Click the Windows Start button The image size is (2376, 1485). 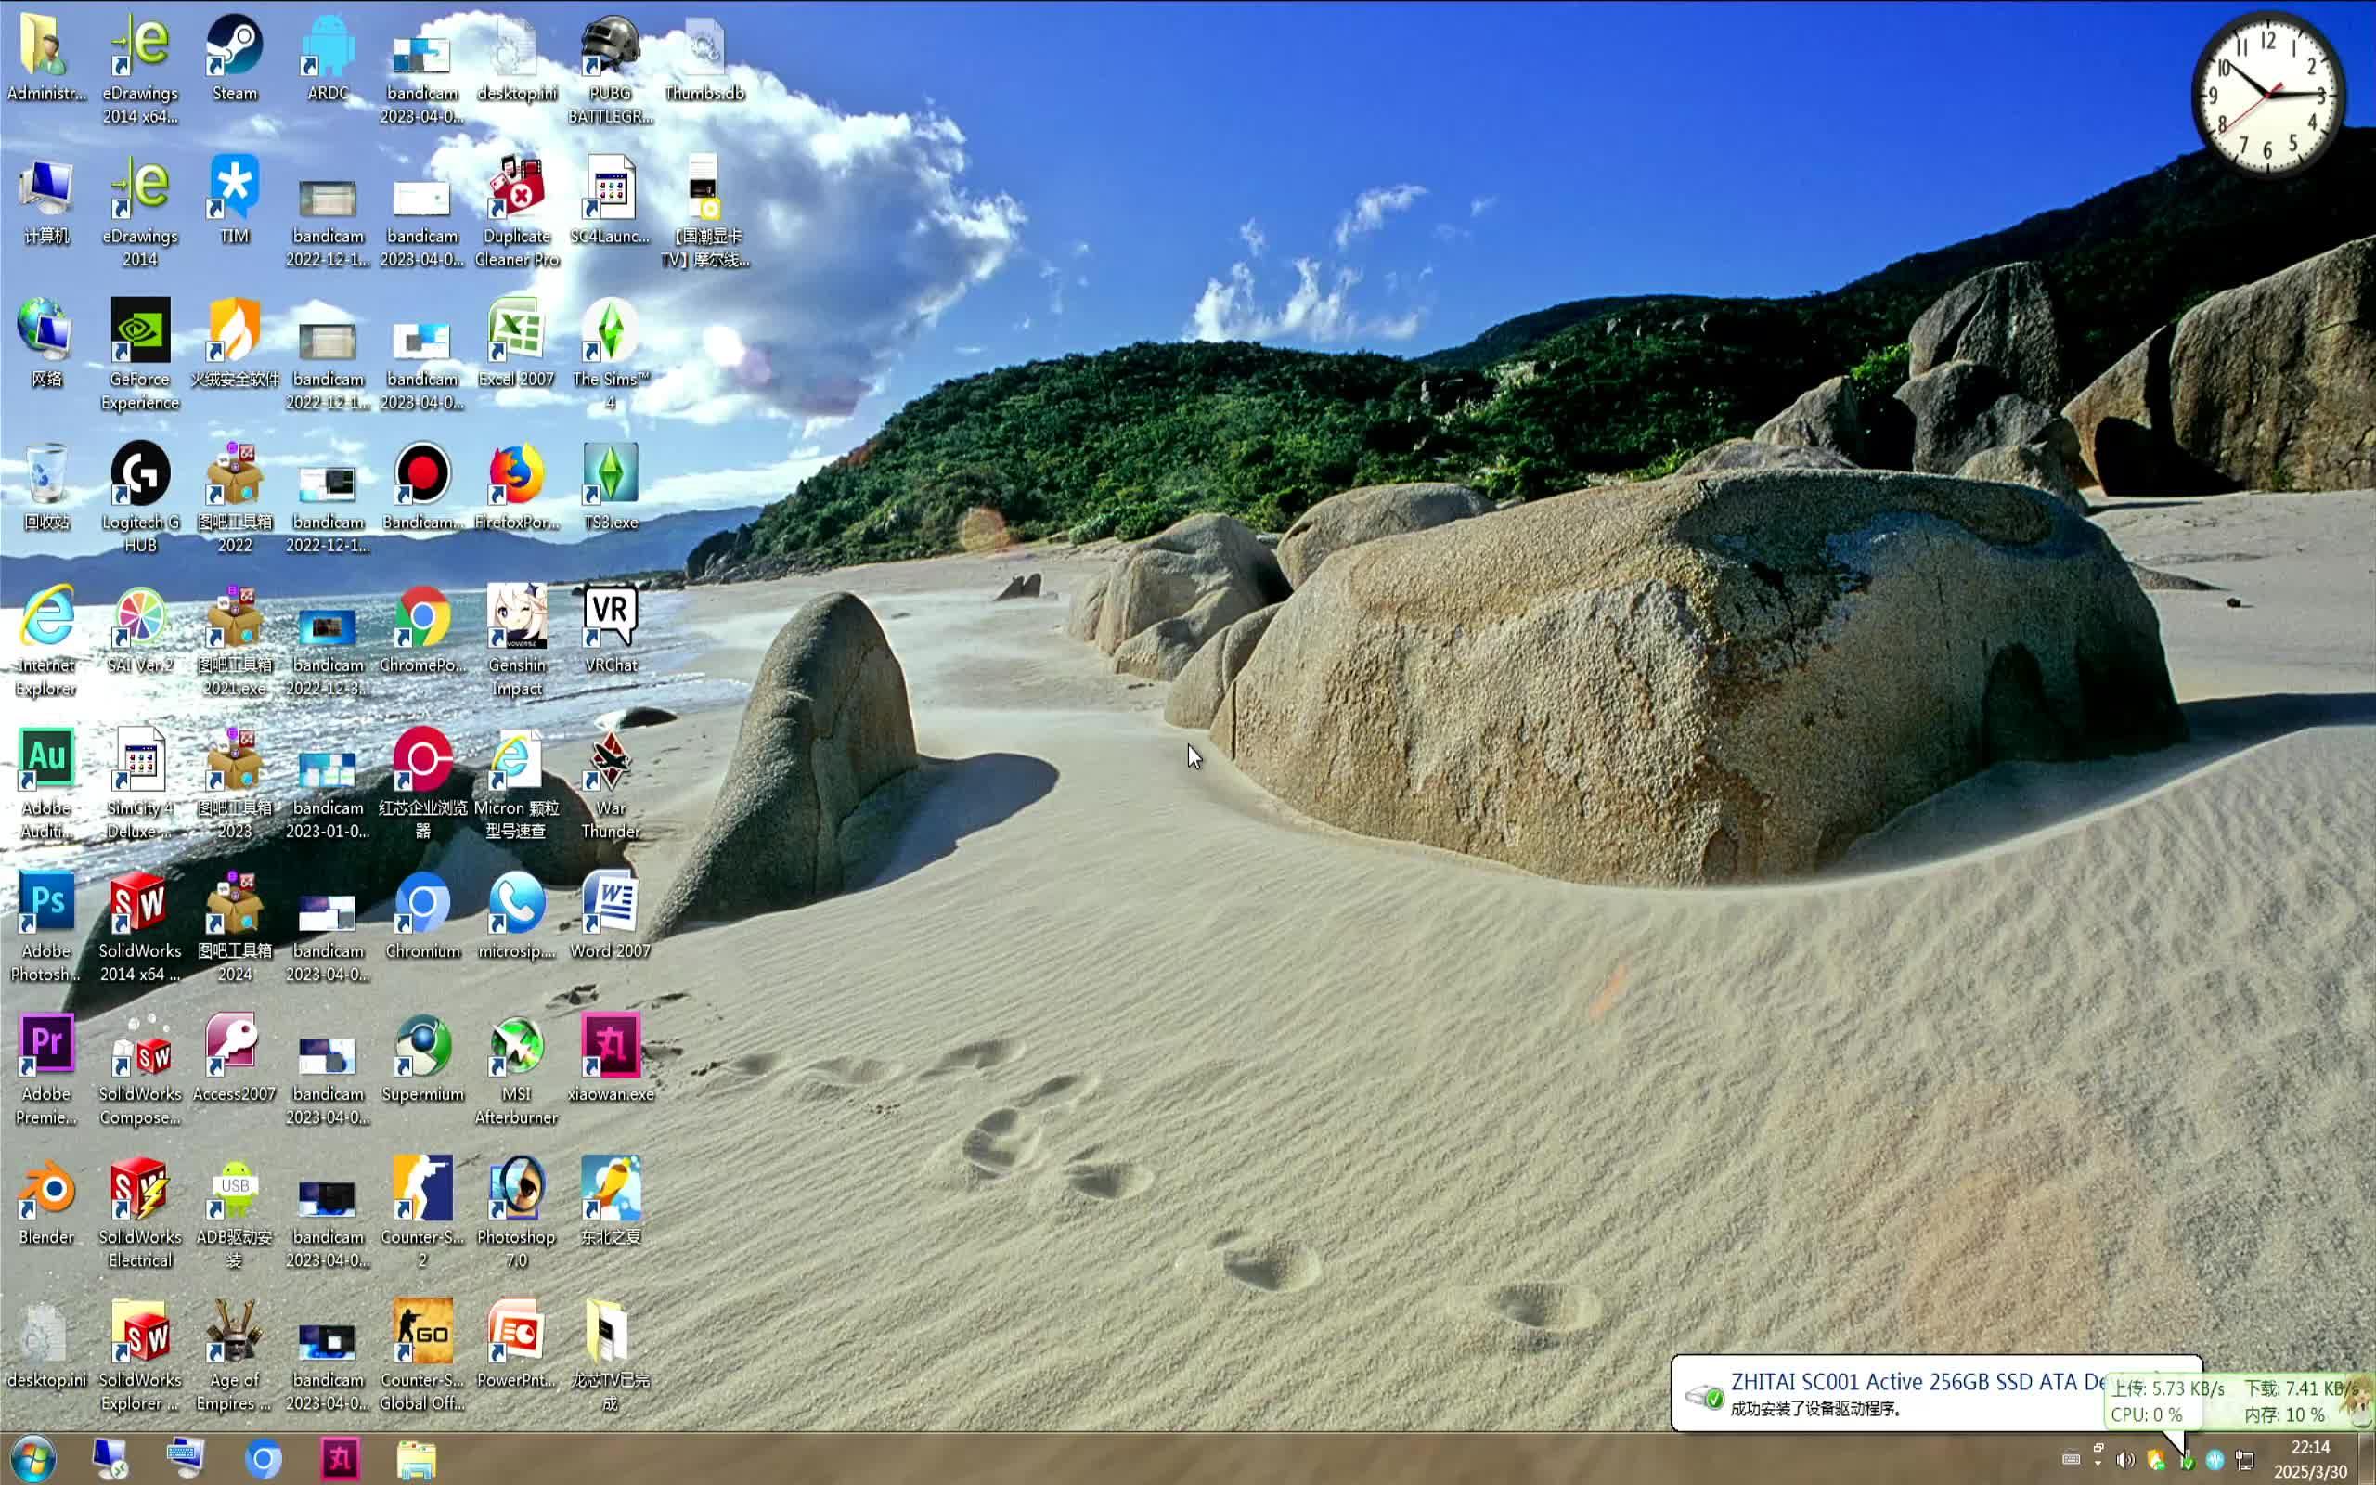tap(33, 1459)
